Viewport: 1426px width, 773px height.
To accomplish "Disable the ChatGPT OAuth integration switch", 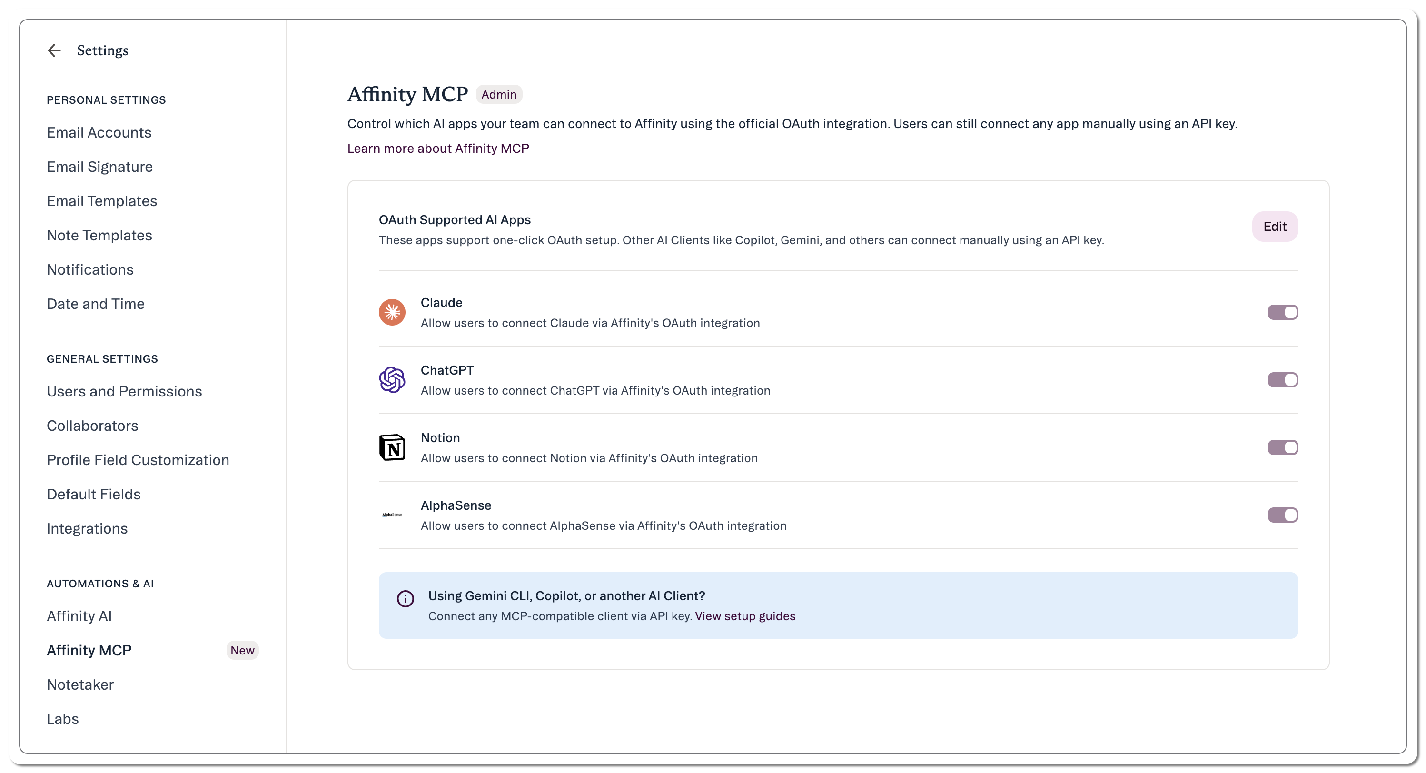I will (1283, 380).
